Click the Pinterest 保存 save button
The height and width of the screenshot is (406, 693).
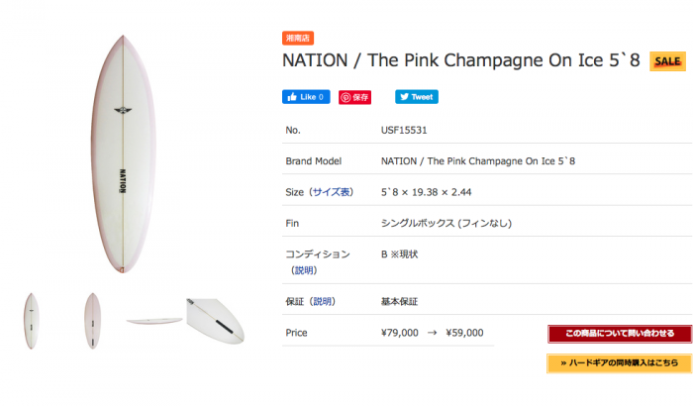355,97
